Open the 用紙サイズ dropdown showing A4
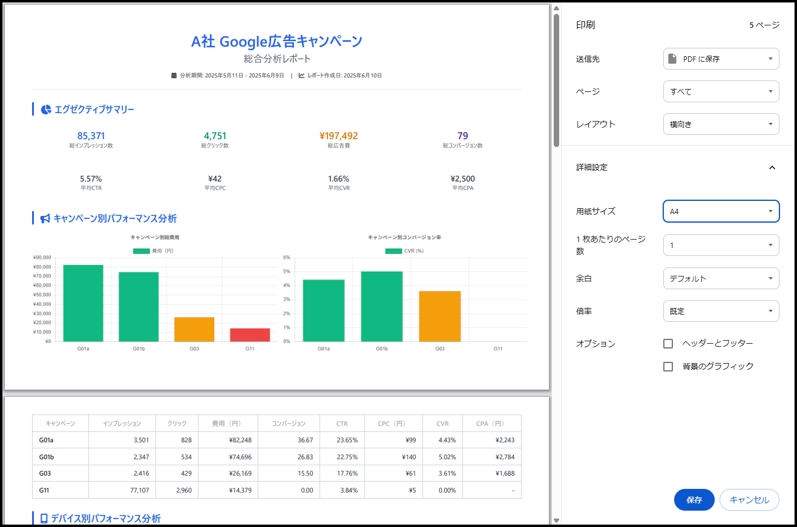 (721, 212)
